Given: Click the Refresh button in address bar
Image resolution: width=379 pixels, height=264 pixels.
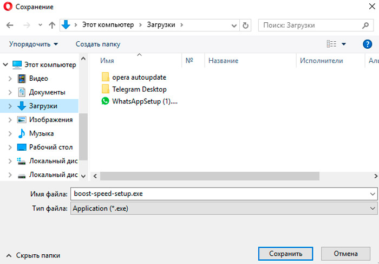Looking at the screenshot, I should (x=246, y=25).
